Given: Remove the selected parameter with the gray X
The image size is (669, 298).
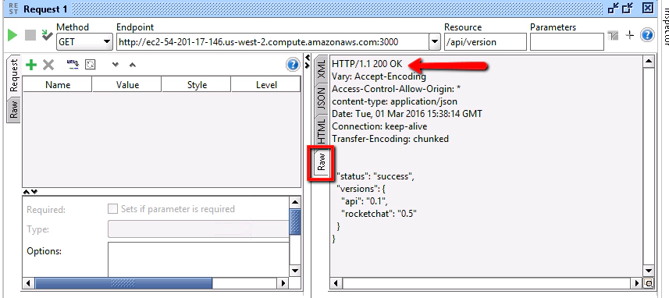Looking at the screenshot, I should 48,65.
